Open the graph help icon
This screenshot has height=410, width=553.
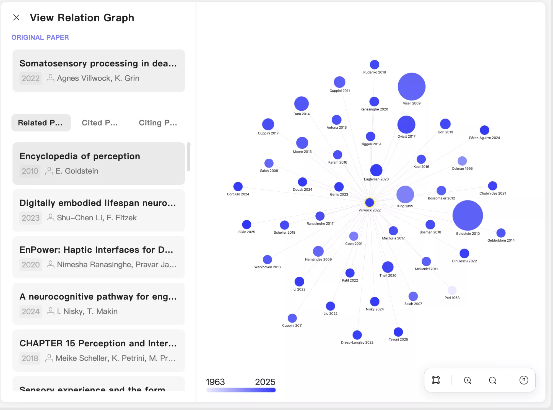tap(524, 380)
